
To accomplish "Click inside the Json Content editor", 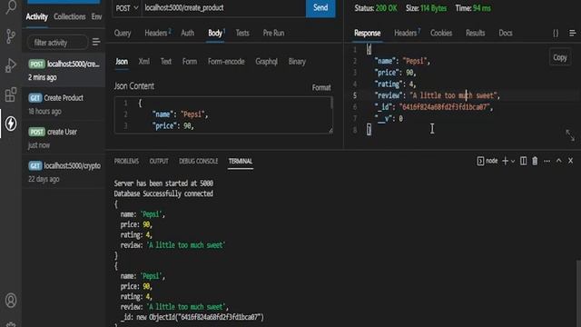I will 223,114.
